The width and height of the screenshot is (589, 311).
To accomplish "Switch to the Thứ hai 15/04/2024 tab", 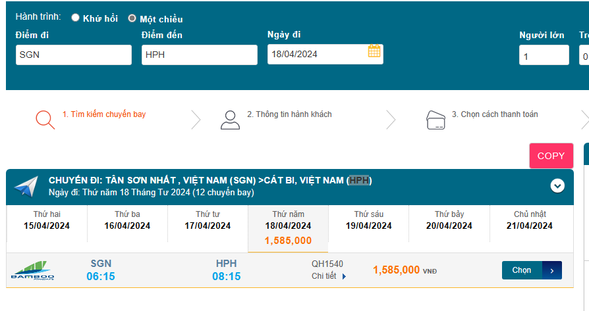I will click(x=46, y=220).
